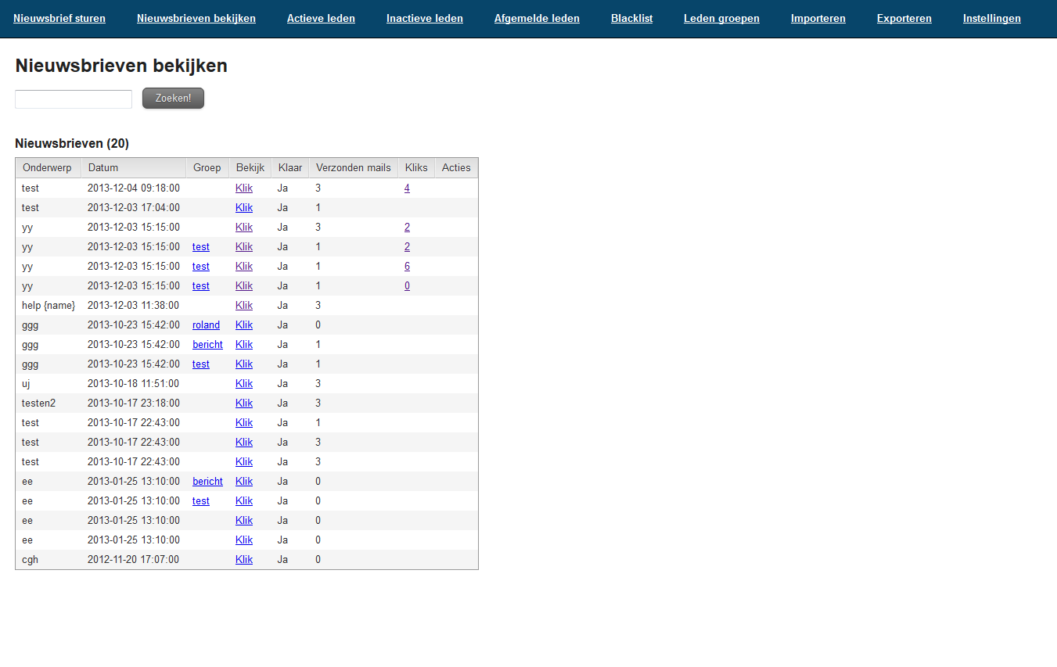Click Klik link for the testen2 newsletter
Viewport: 1057px width, 667px height.
[x=244, y=403]
